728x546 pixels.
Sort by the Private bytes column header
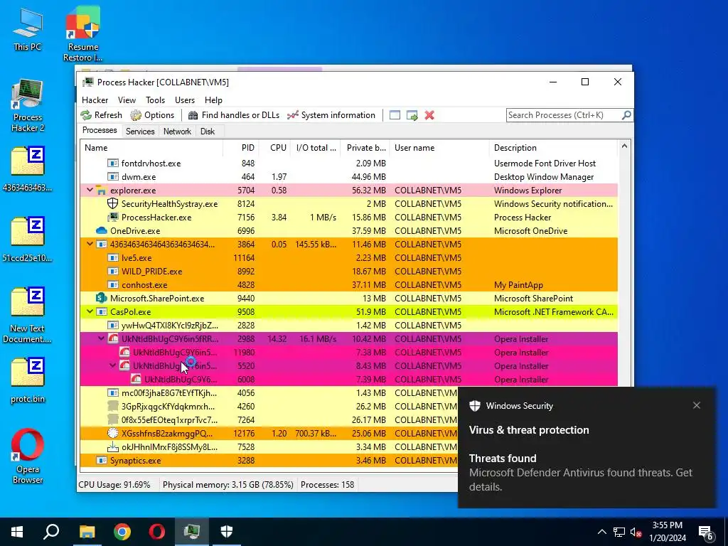click(365, 148)
